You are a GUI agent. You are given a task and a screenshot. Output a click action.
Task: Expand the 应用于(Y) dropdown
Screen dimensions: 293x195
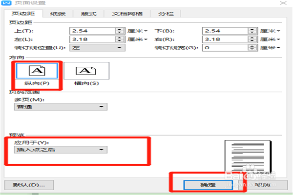click(x=61, y=150)
